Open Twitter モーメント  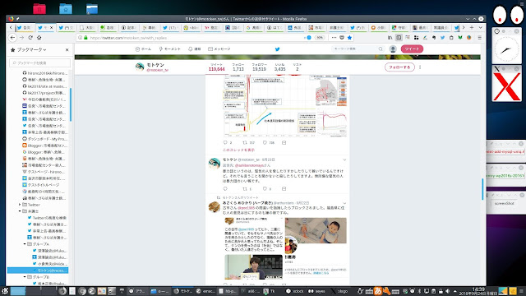[x=169, y=49]
